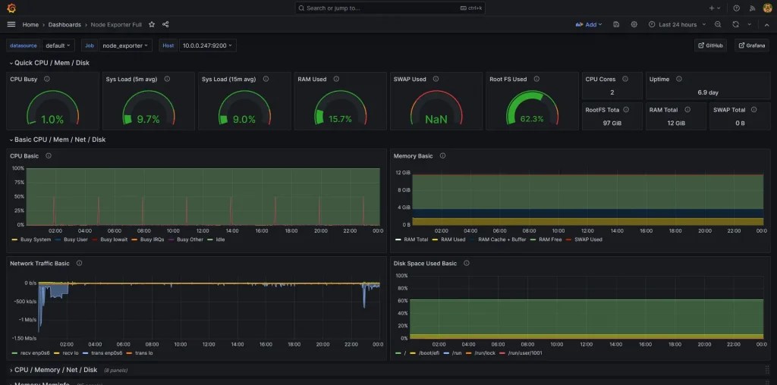Screen dimensions: 777x385
Task: Click the Disk Space Used Basic title
Action: (425, 263)
